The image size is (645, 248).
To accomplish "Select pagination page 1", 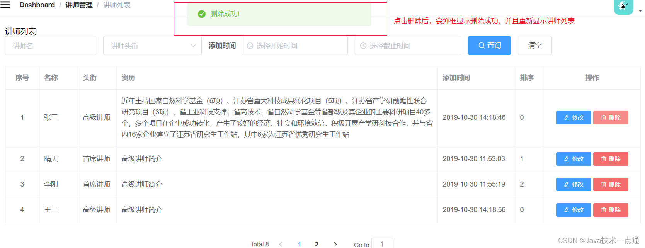I will [x=300, y=244].
